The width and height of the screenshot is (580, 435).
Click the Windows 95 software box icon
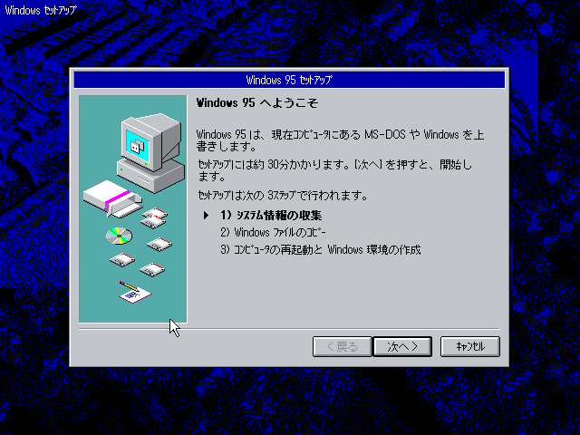tap(111, 199)
